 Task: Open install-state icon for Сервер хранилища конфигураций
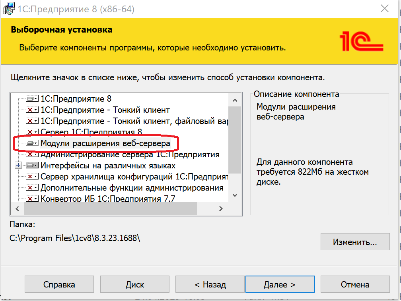tap(32, 176)
